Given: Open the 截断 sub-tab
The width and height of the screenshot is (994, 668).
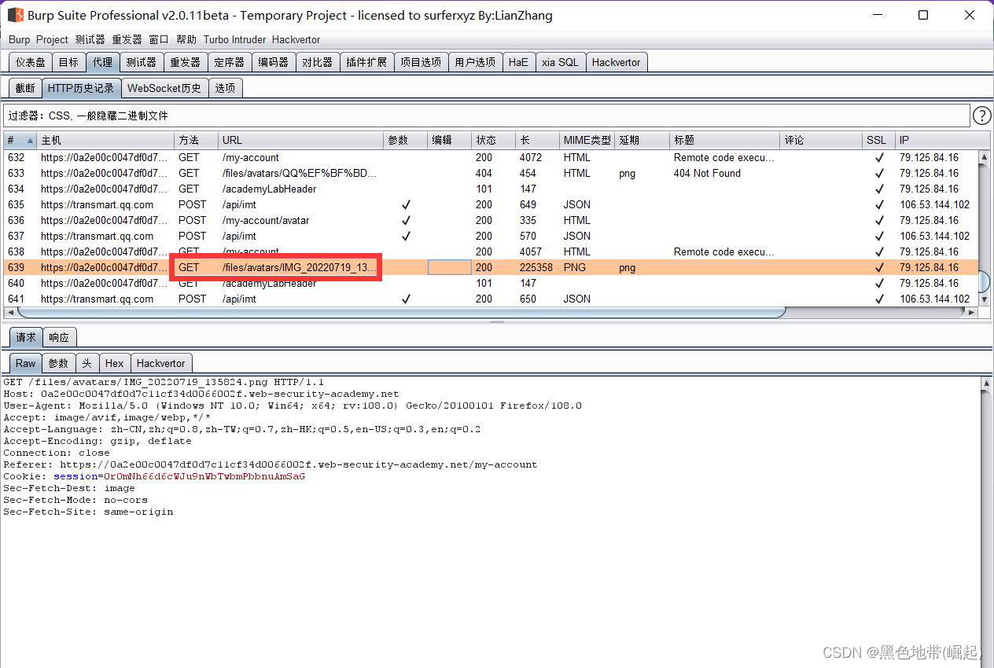Looking at the screenshot, I should [x=25, y=88].
